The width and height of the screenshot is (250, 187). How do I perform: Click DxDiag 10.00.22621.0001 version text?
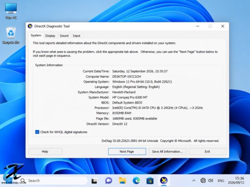[x=130, y=141]
